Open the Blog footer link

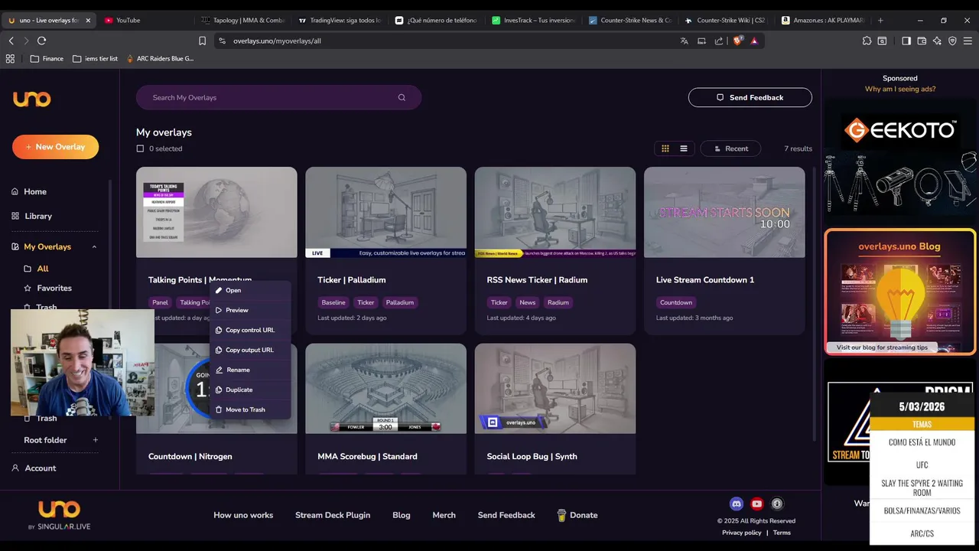[x=402, y=515]
